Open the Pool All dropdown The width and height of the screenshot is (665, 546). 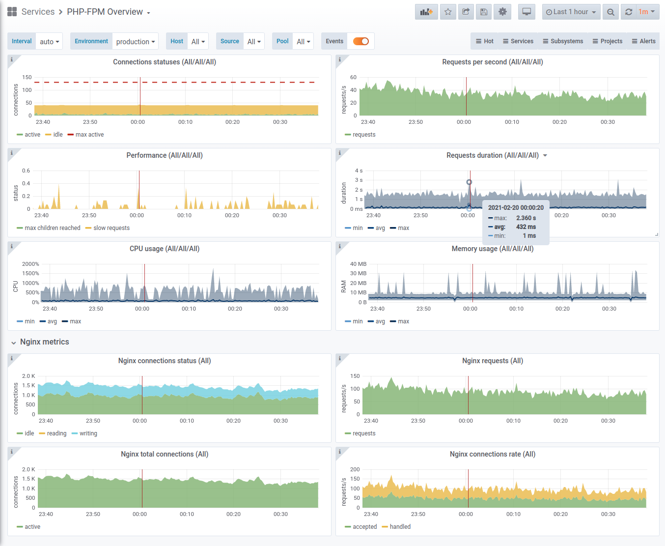coord(304,41)
